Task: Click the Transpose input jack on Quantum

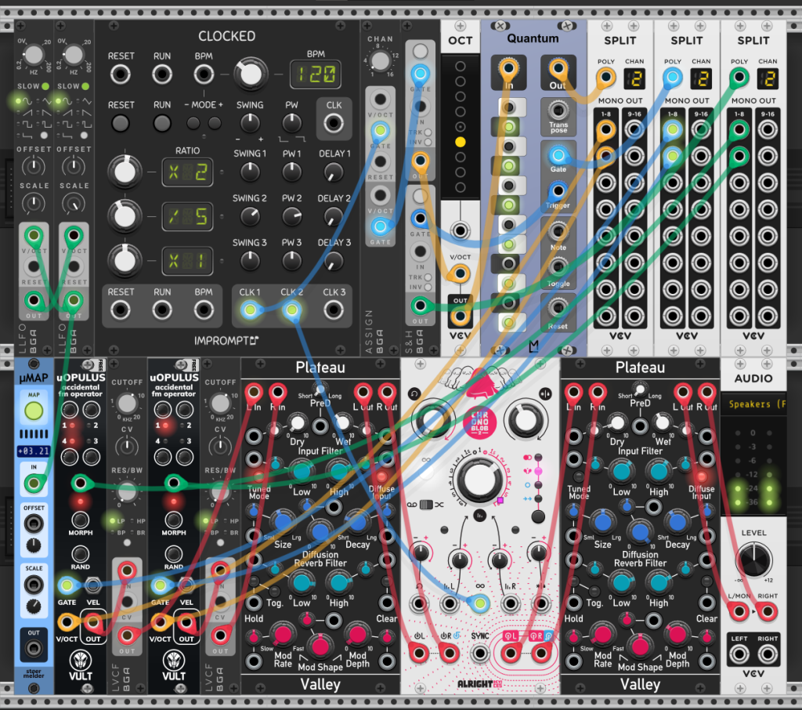Action: point(558,110)
